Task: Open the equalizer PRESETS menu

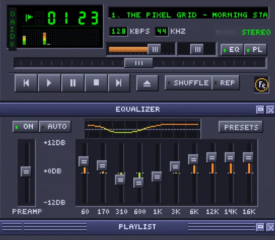Action: pyautogui.click(x=241, y=127)
